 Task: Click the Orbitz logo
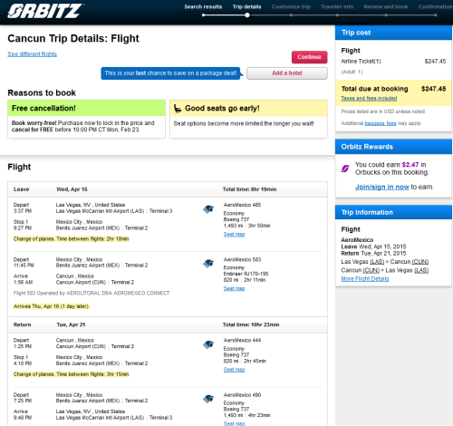[45, 11]
